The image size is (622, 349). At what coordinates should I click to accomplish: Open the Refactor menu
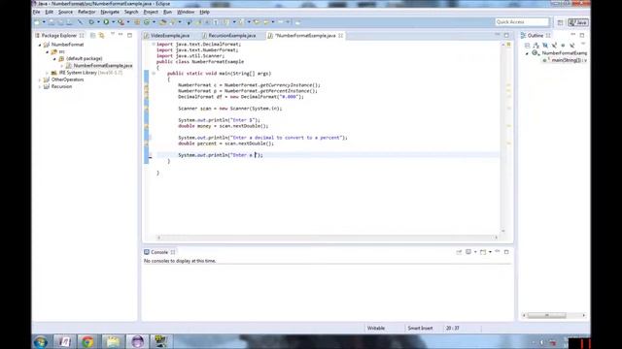pos(86,12)
